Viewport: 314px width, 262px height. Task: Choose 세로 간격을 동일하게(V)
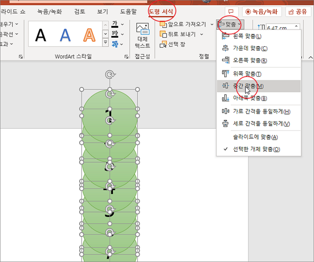[x=259, y=123]
